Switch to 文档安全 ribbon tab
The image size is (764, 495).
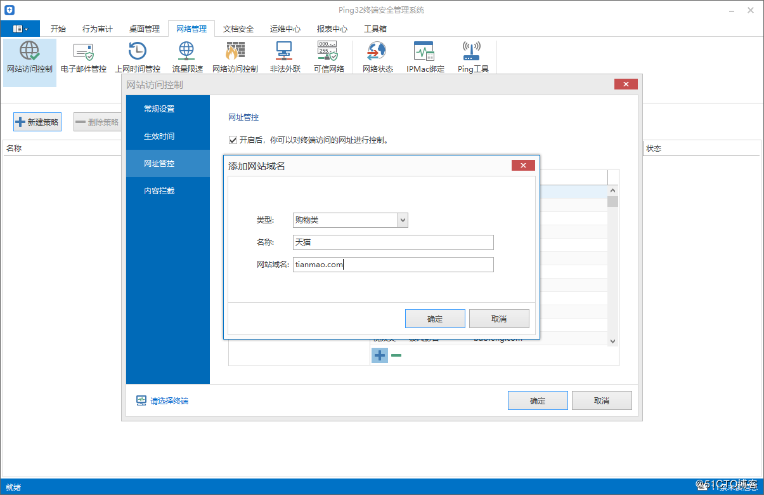coord(238,29)
